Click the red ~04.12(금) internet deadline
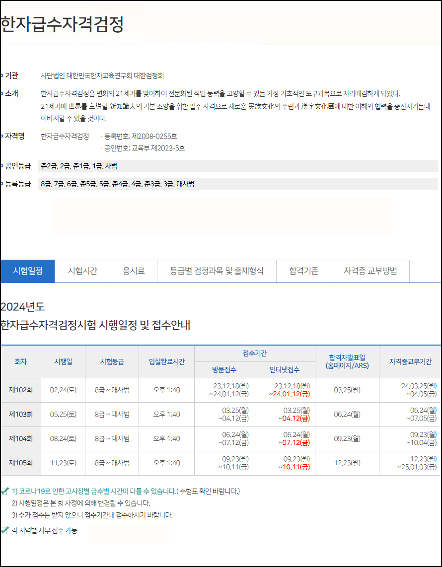 [294, 418]
